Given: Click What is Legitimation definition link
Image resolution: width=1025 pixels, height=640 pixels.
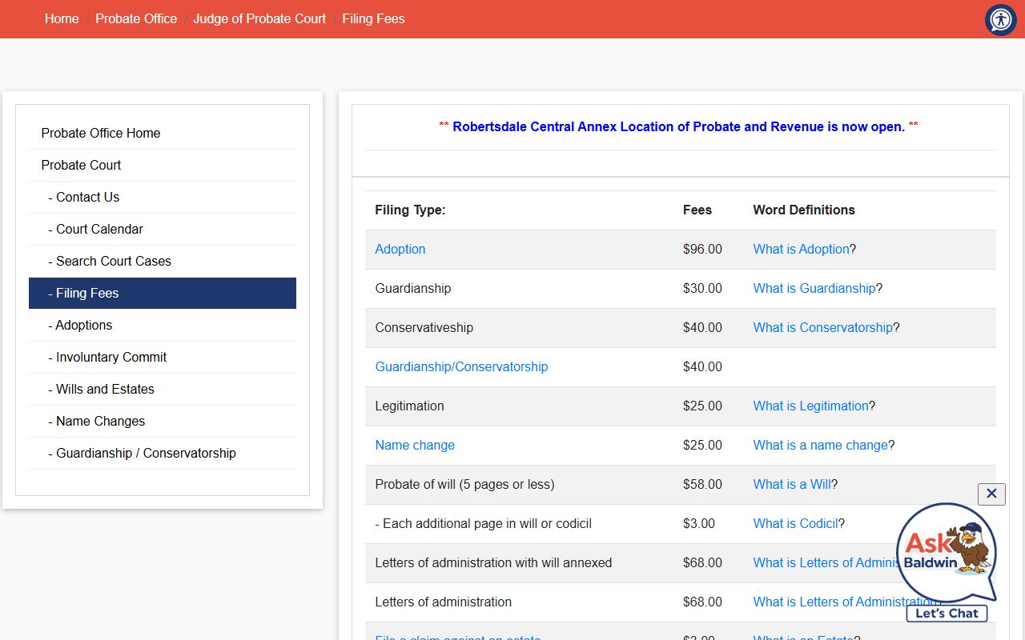Looking at the screenshot, I should [810, 406].
